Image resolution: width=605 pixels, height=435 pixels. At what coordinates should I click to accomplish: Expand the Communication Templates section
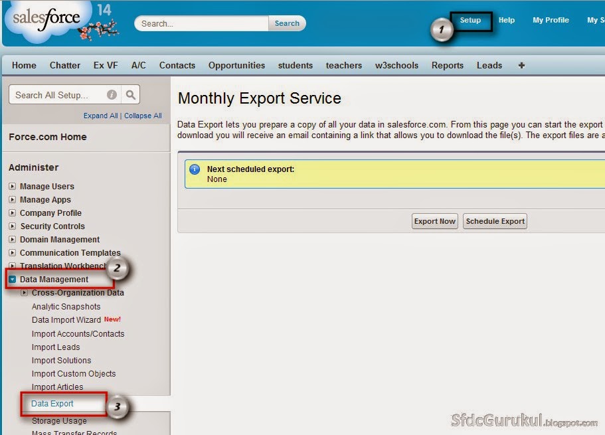[x=13, y=252]
